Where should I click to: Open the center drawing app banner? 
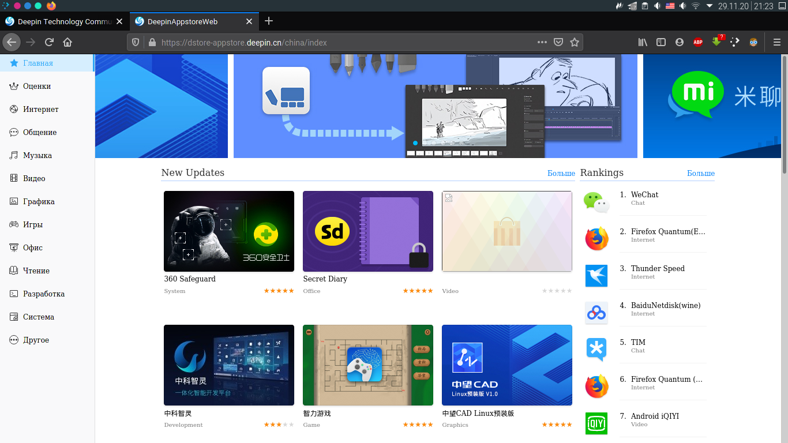click(x=436, y=106)
